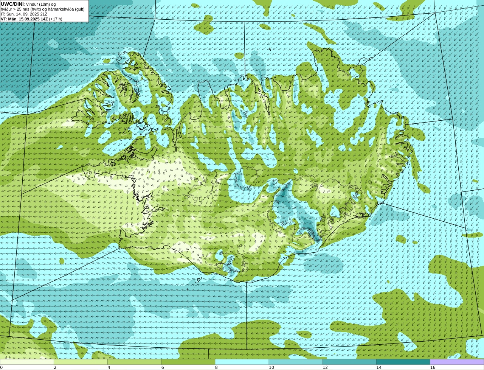Screen dimensions: 484x370
Task: Click the legend scale label "4"
Action: click(109, 367)
